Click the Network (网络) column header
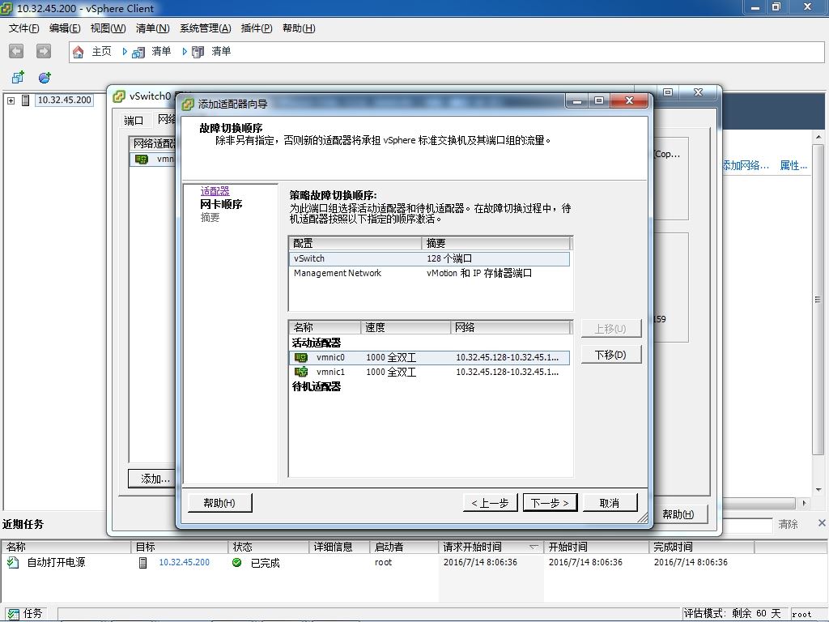This screenshot has width=829, height=622. tap(511, 327)
